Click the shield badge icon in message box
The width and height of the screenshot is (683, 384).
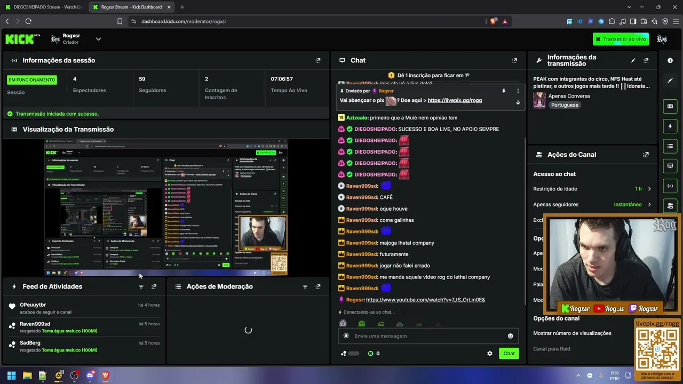[346, 336]
